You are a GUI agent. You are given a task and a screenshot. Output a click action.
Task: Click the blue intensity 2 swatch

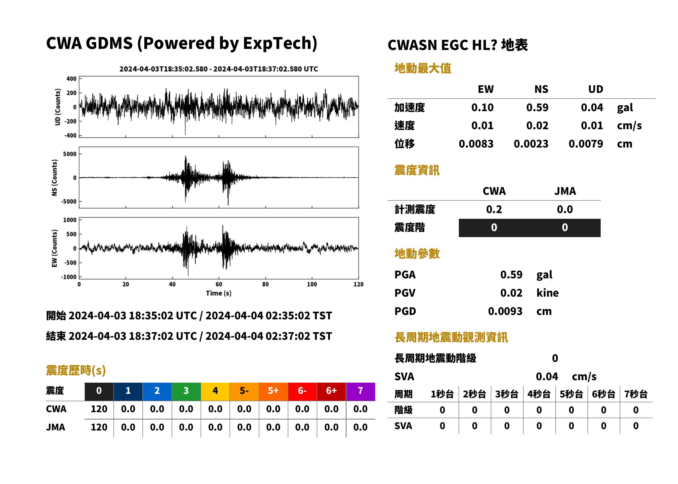click(157, 391)
